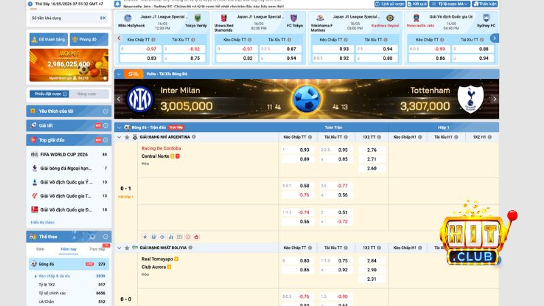Screen dimensions: 544x306
Task: Click the blue football in Volta banner
Action: 307,99
